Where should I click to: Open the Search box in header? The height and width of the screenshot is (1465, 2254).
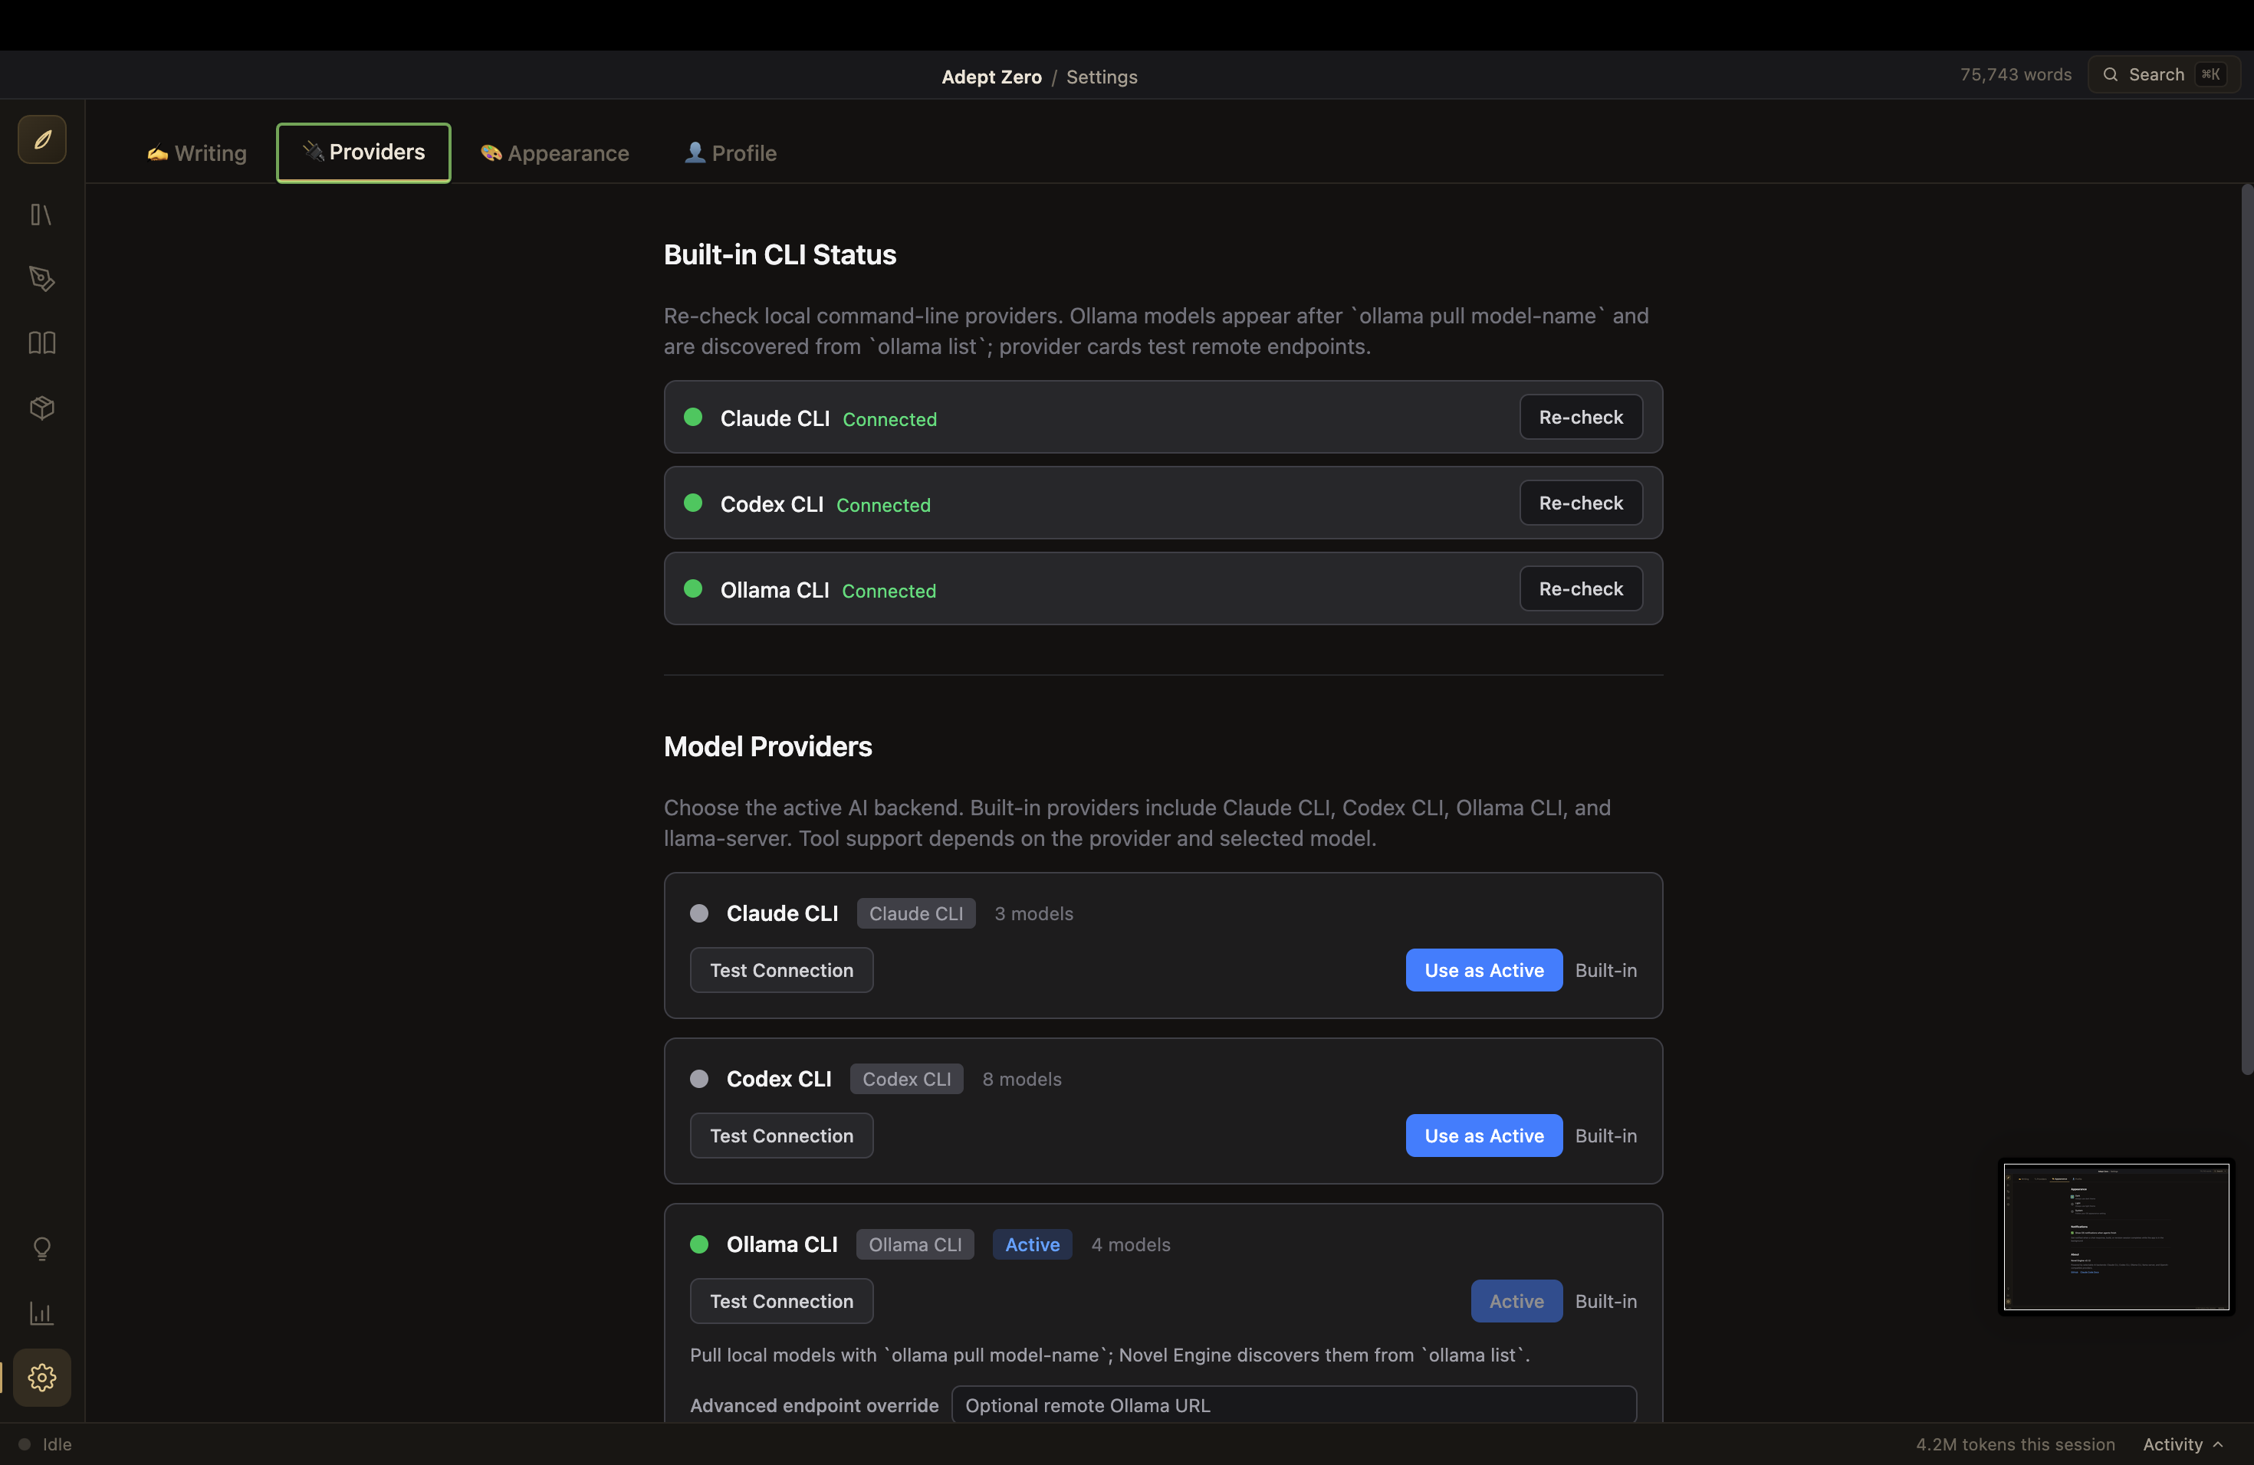[x=2164, y=75]
